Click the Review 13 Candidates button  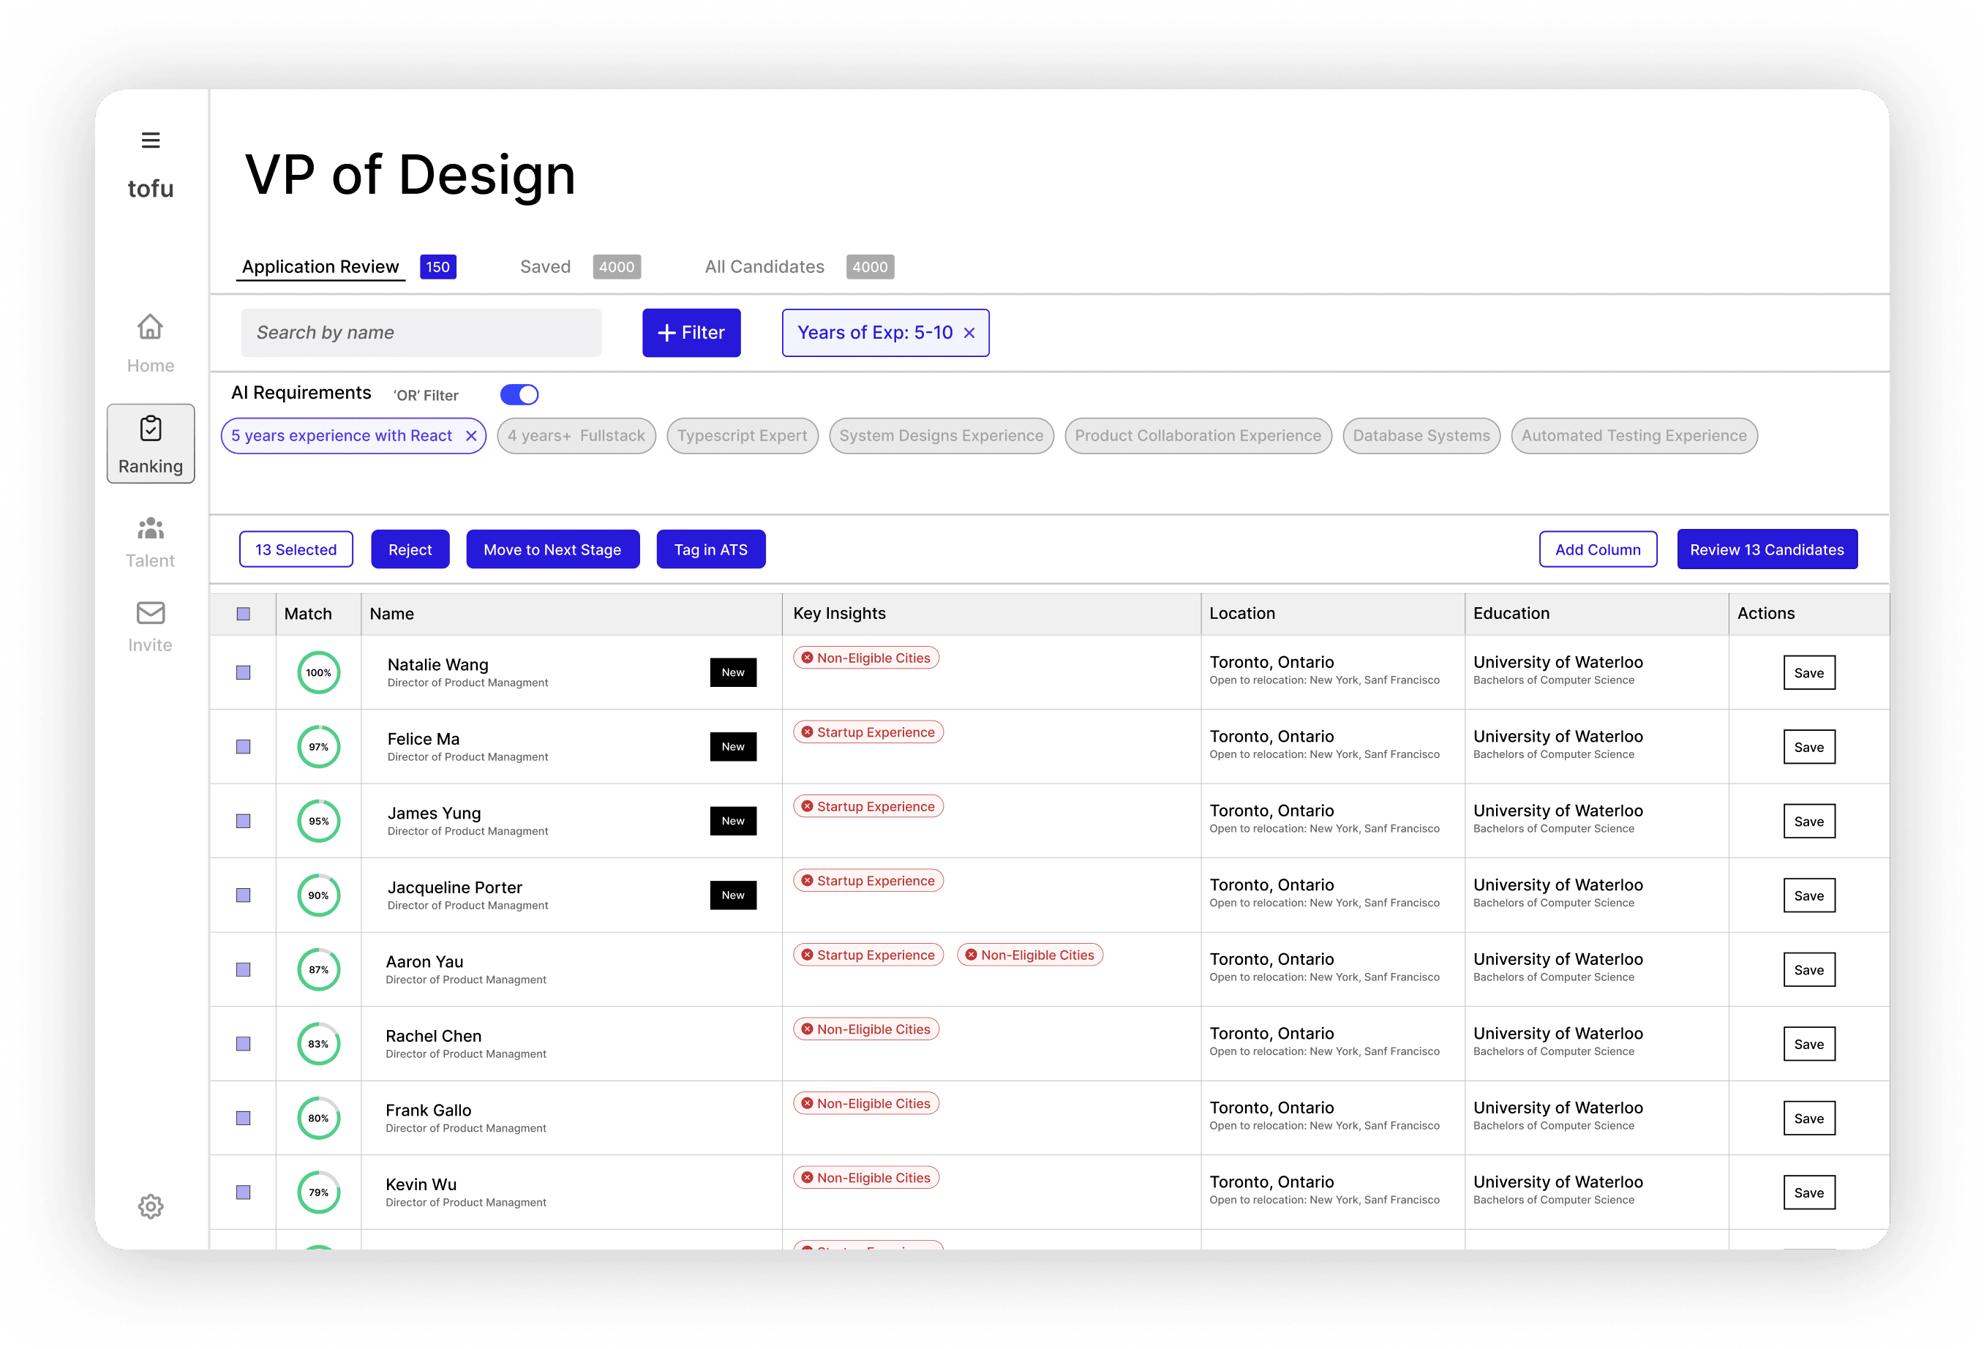[x=1767, y=548]
